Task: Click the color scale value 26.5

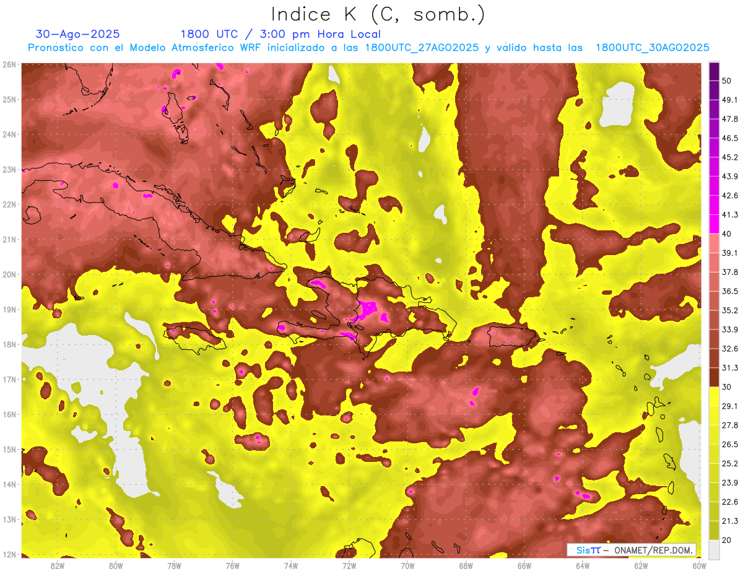Action: (730, 444)
